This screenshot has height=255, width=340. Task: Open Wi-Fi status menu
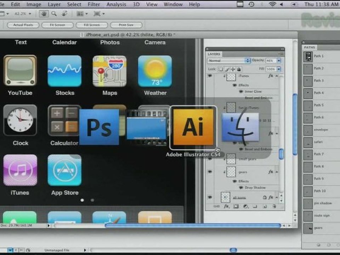tap(272, 4)
